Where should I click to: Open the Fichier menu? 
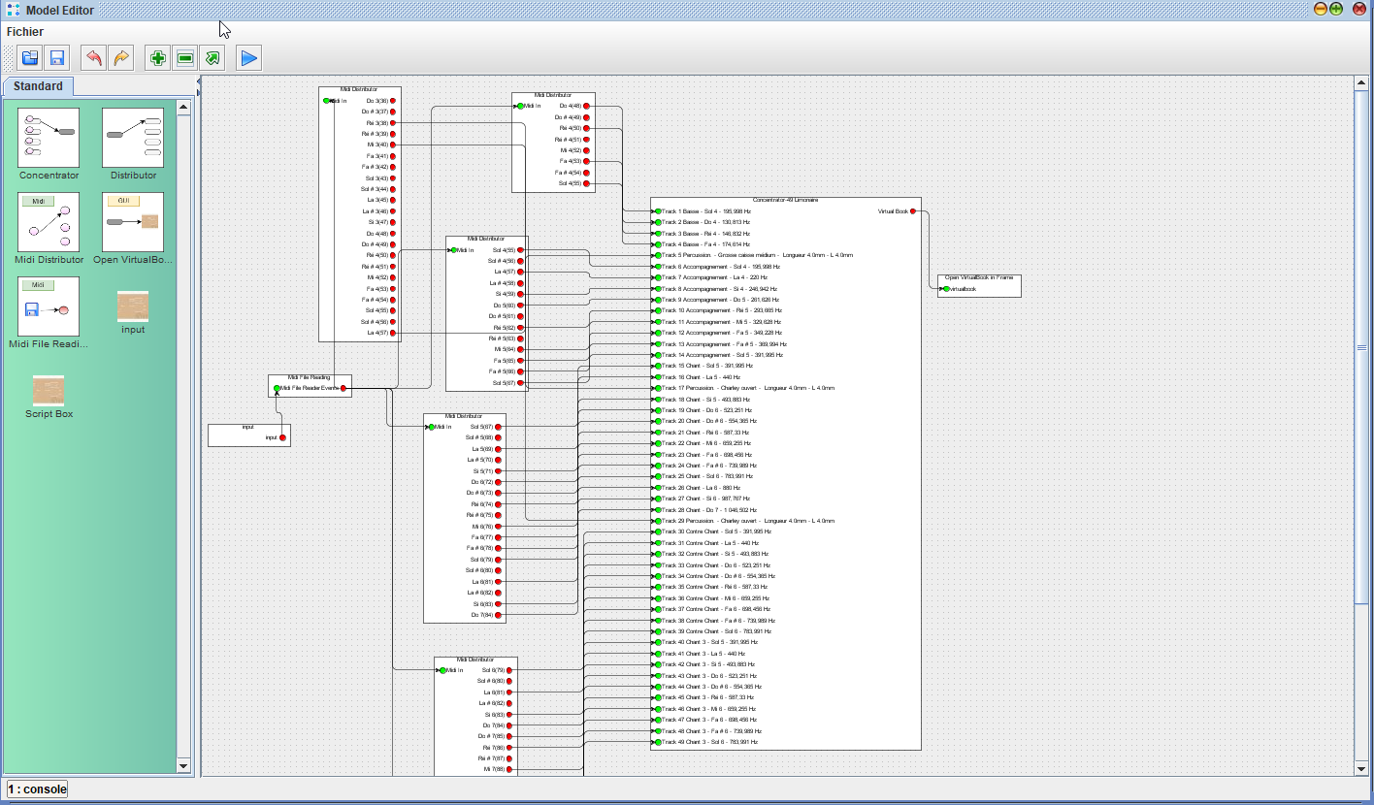[25, 32]
